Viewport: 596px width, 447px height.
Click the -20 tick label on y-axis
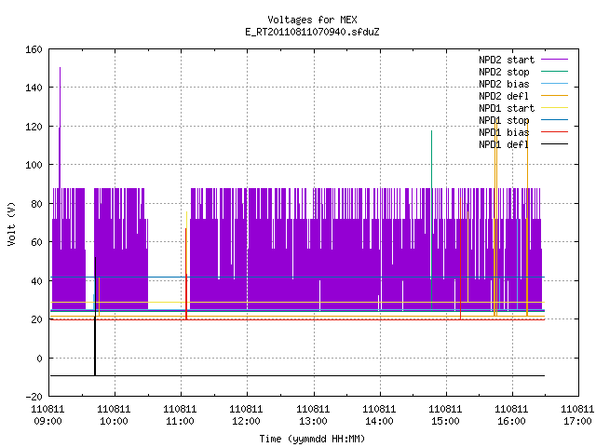[x=34, y=397]
